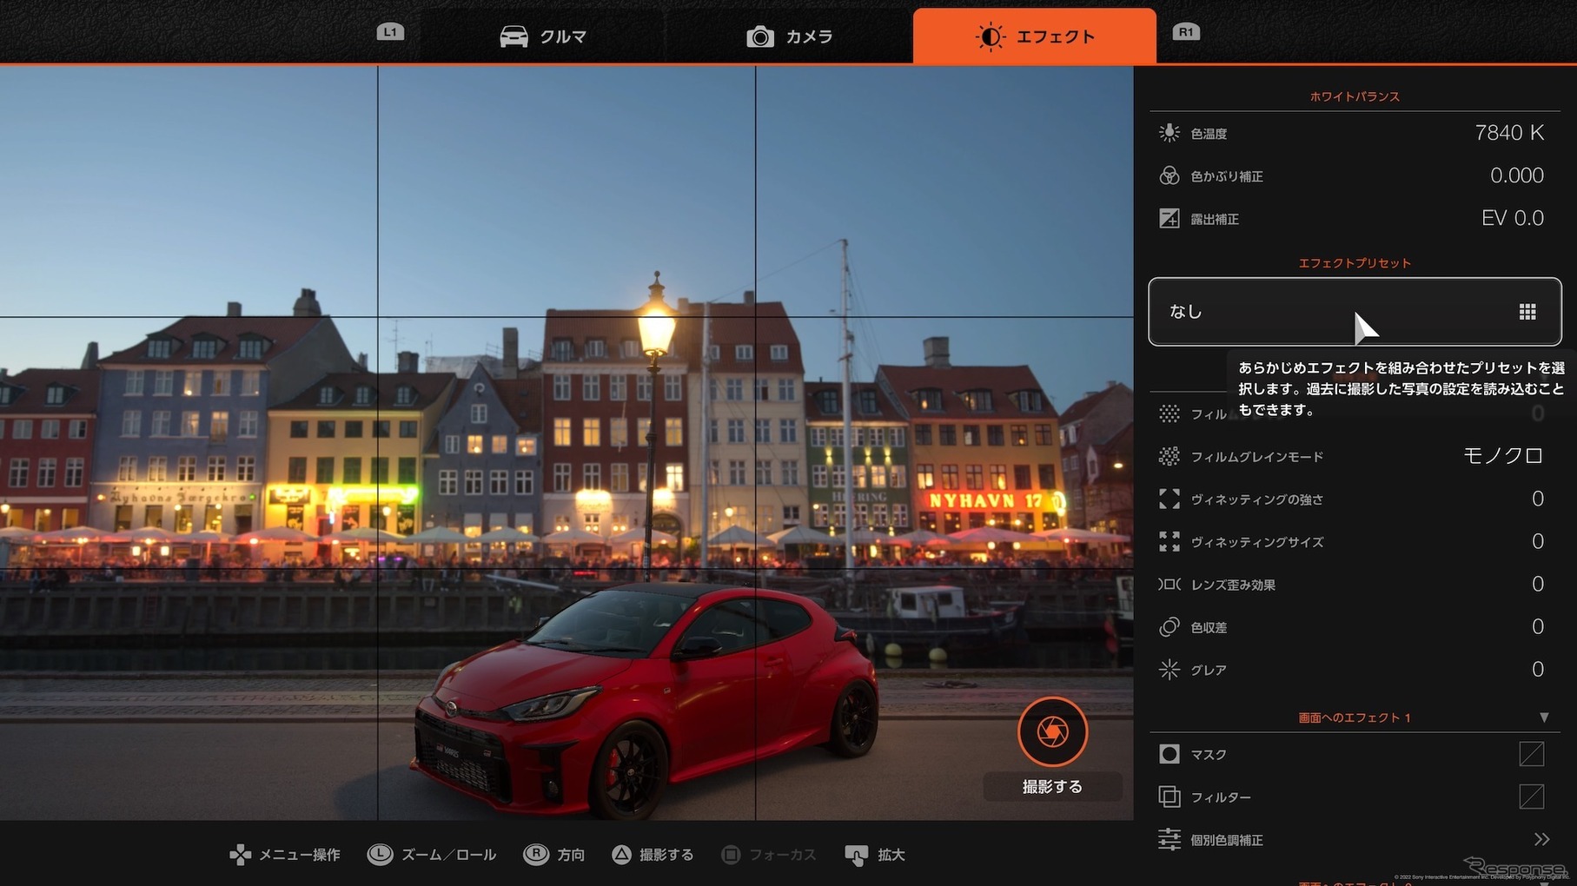
Task: Click the フィルムグレインモード icon
Action: [1169, 456]
